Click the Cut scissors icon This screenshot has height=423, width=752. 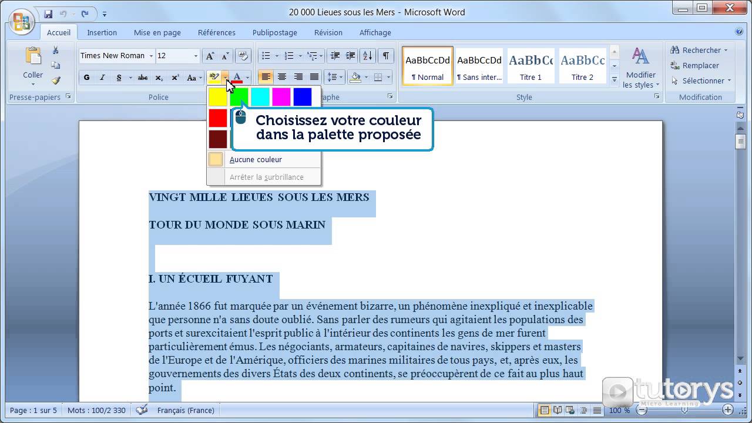coord(56,51)
